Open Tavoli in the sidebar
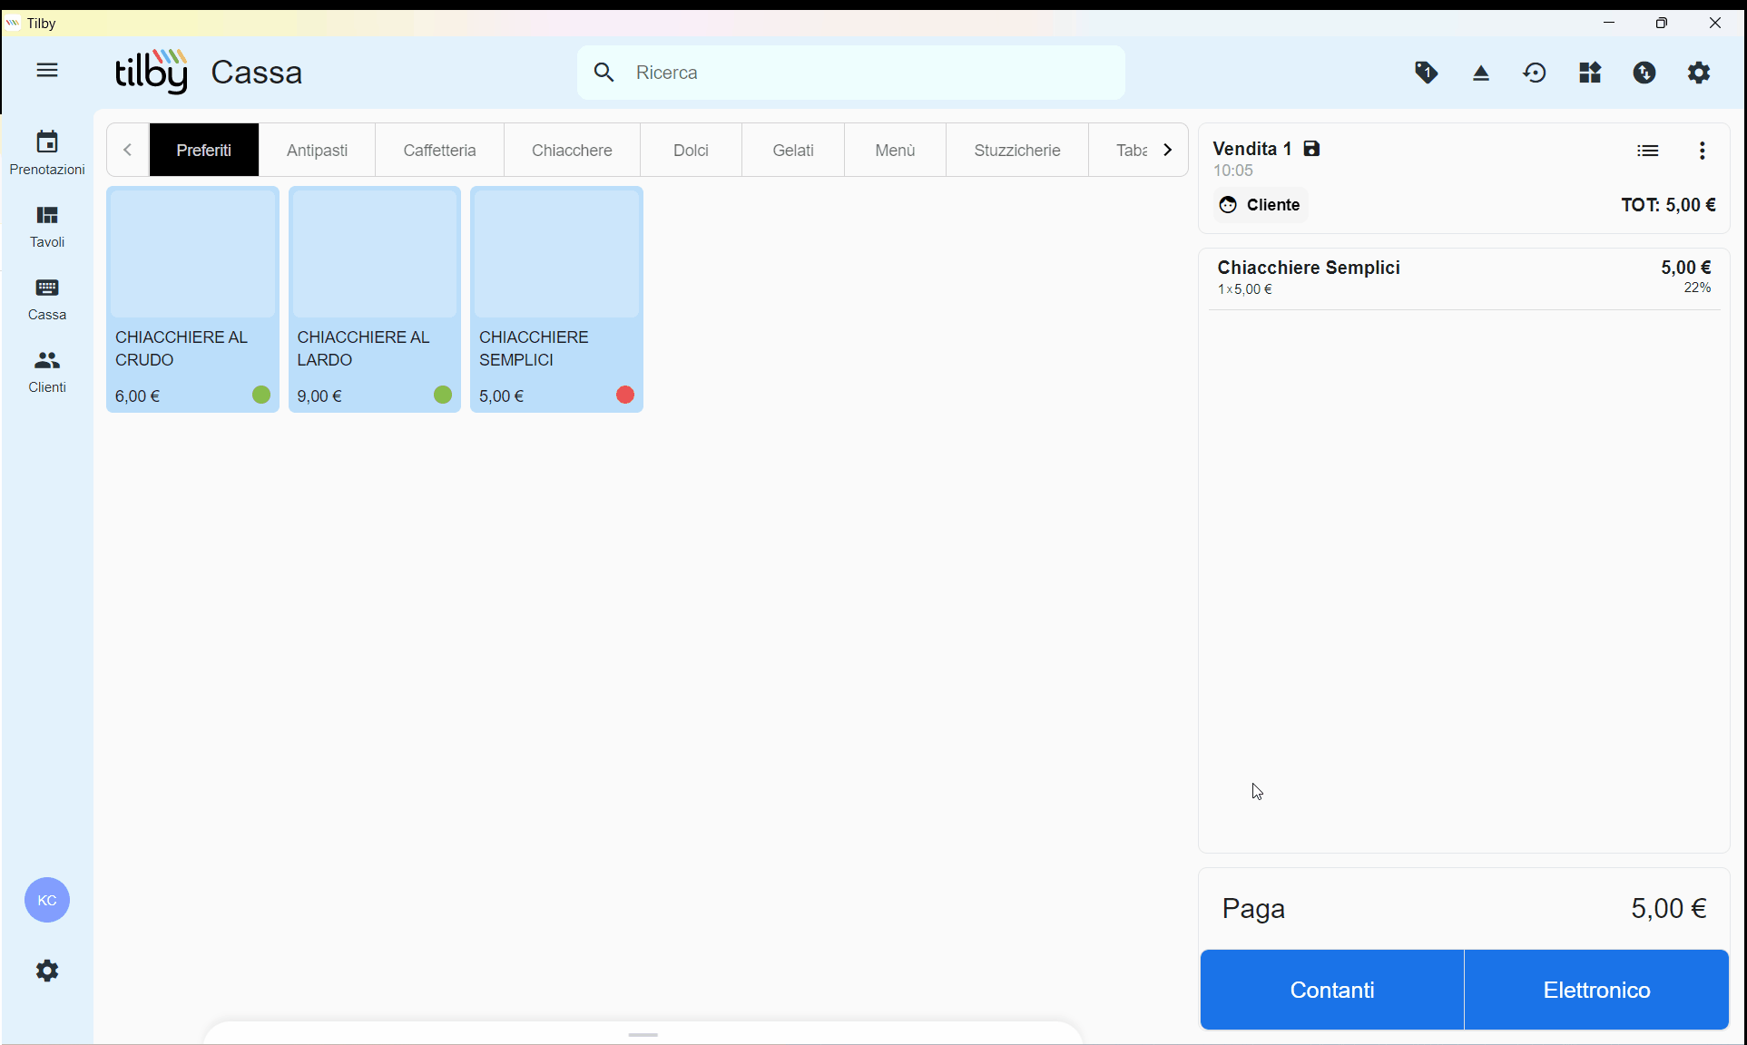Screen dimensions: 1747x1045 coord(47,226)
